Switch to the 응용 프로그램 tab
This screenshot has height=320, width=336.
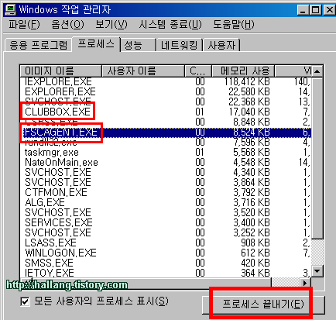[x=38, y=46]
